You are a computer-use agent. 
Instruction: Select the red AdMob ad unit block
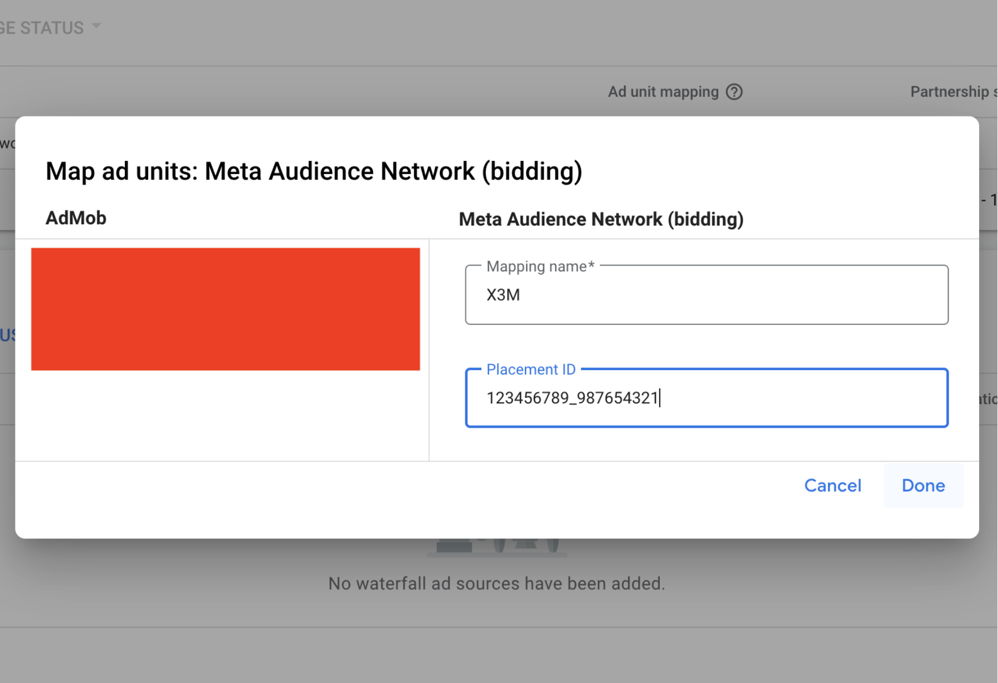click(225, 309)
